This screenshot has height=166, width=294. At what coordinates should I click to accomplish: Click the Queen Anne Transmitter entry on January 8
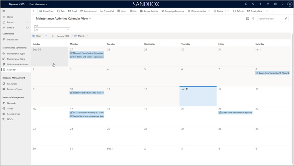click(x=272, y=73)
